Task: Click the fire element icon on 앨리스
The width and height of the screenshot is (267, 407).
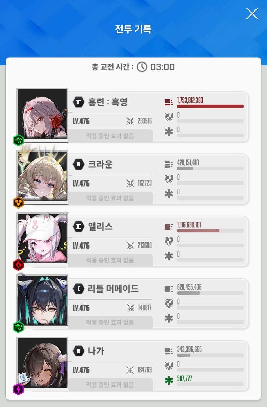Action: click(18, 265)
